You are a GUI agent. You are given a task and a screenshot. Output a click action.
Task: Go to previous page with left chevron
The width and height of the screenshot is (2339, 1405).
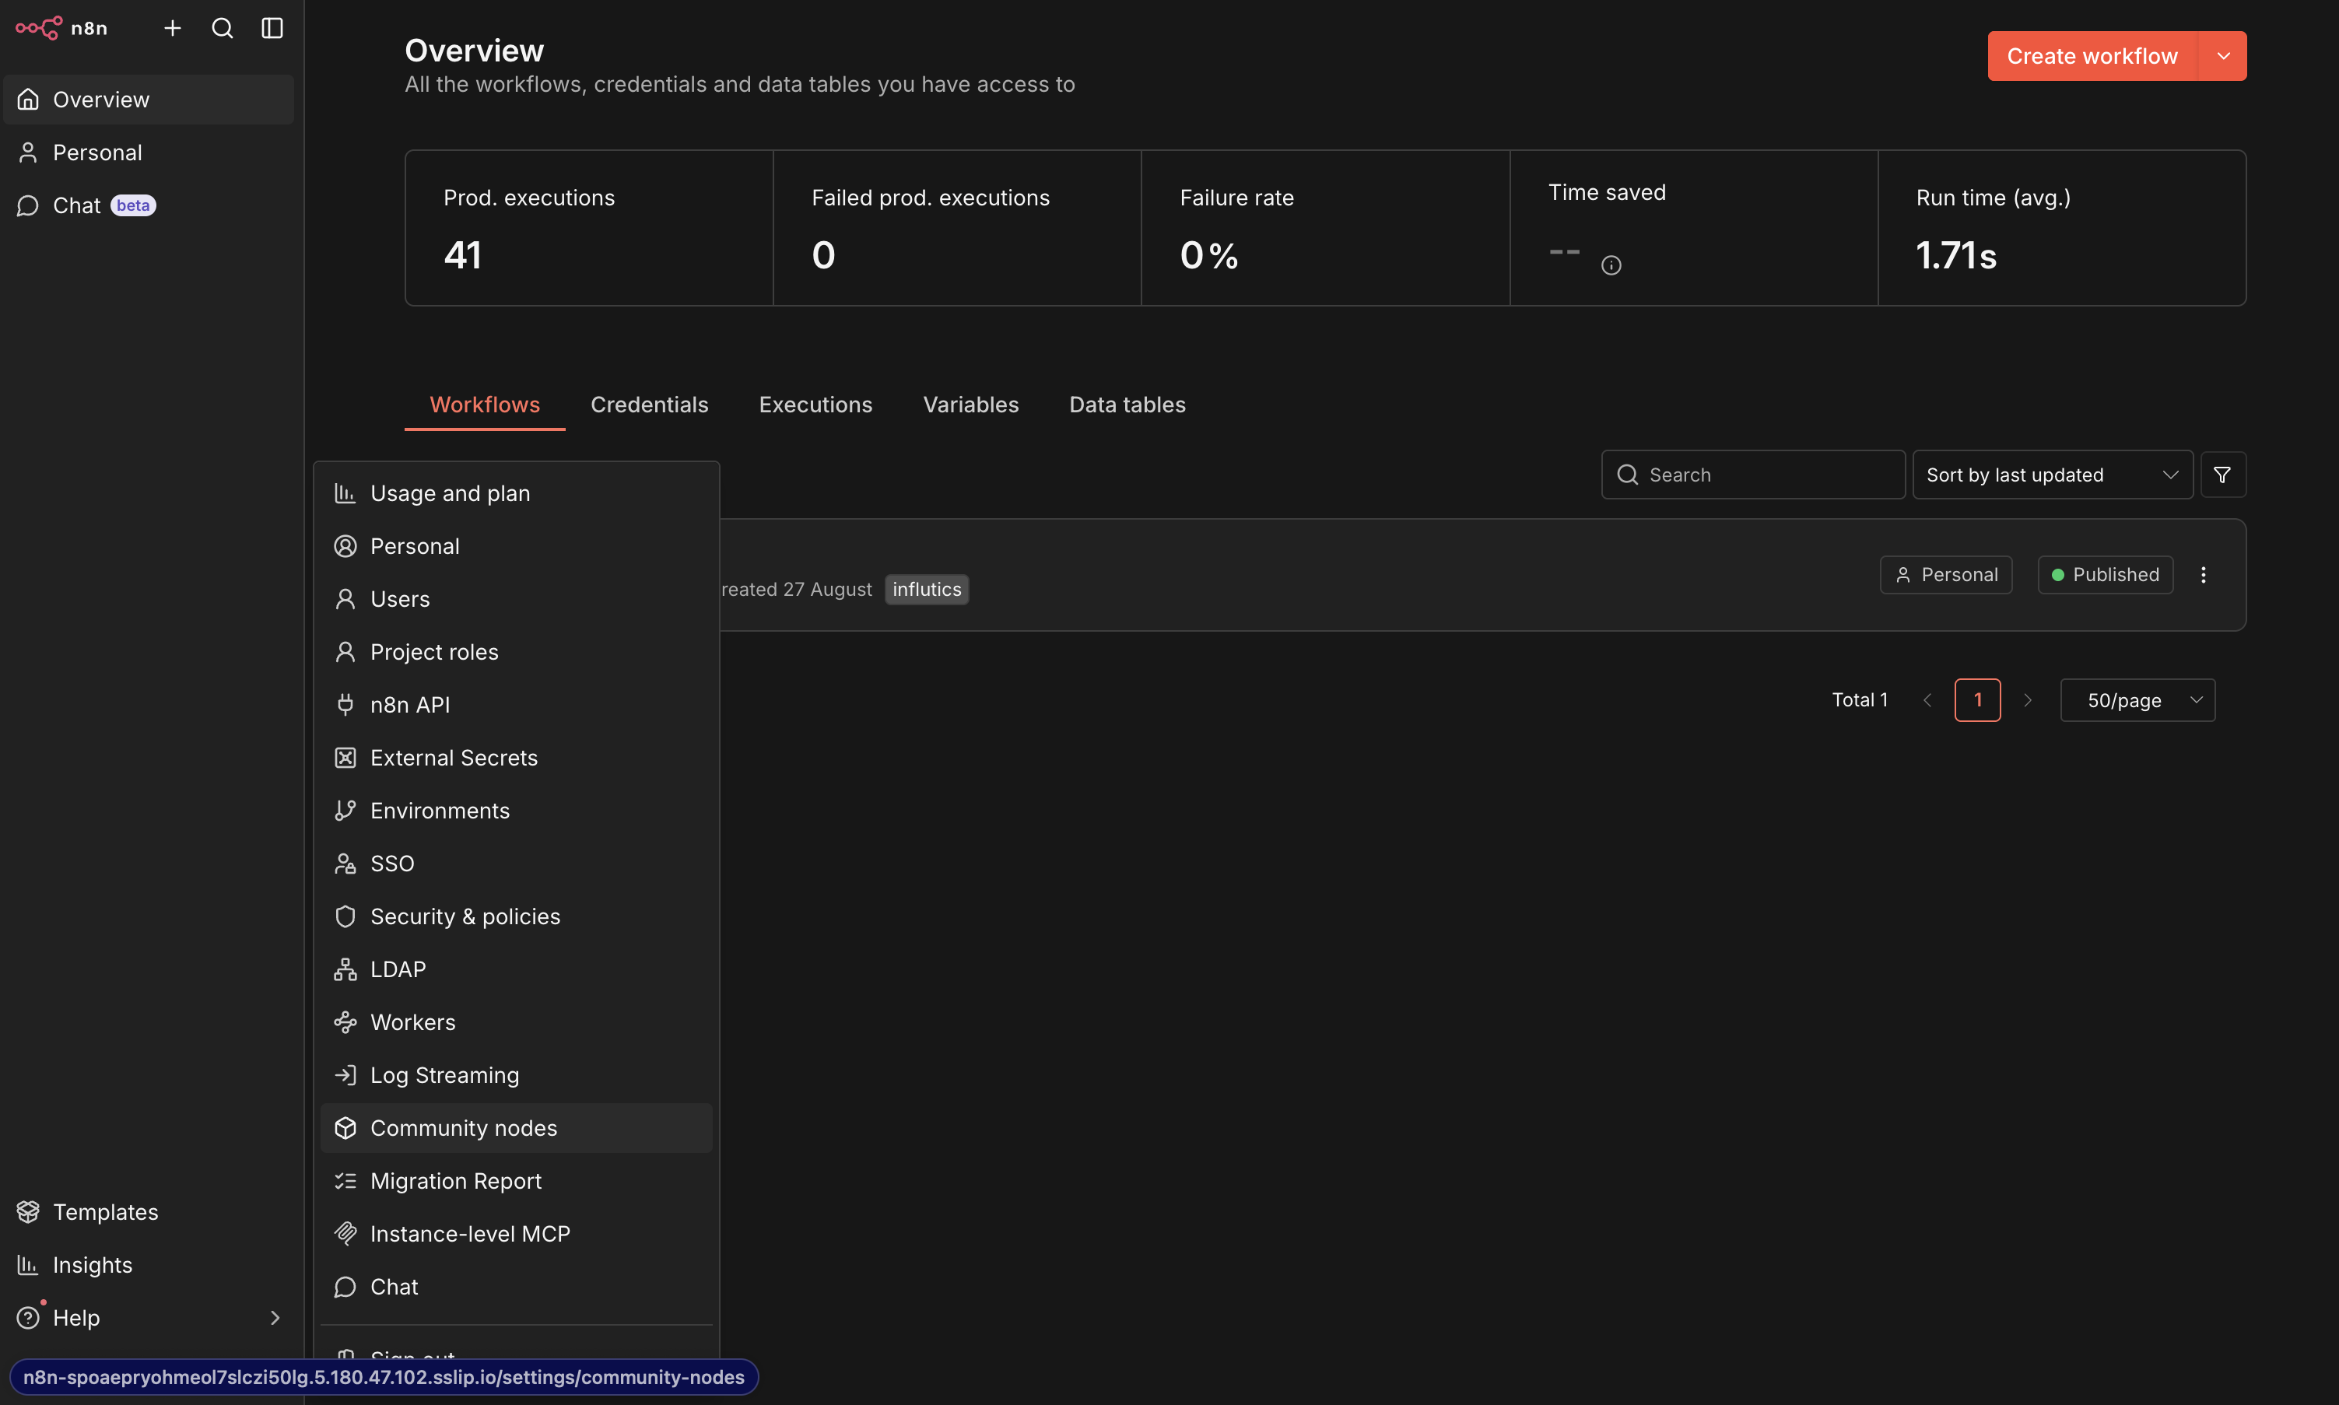point(1927,701)
